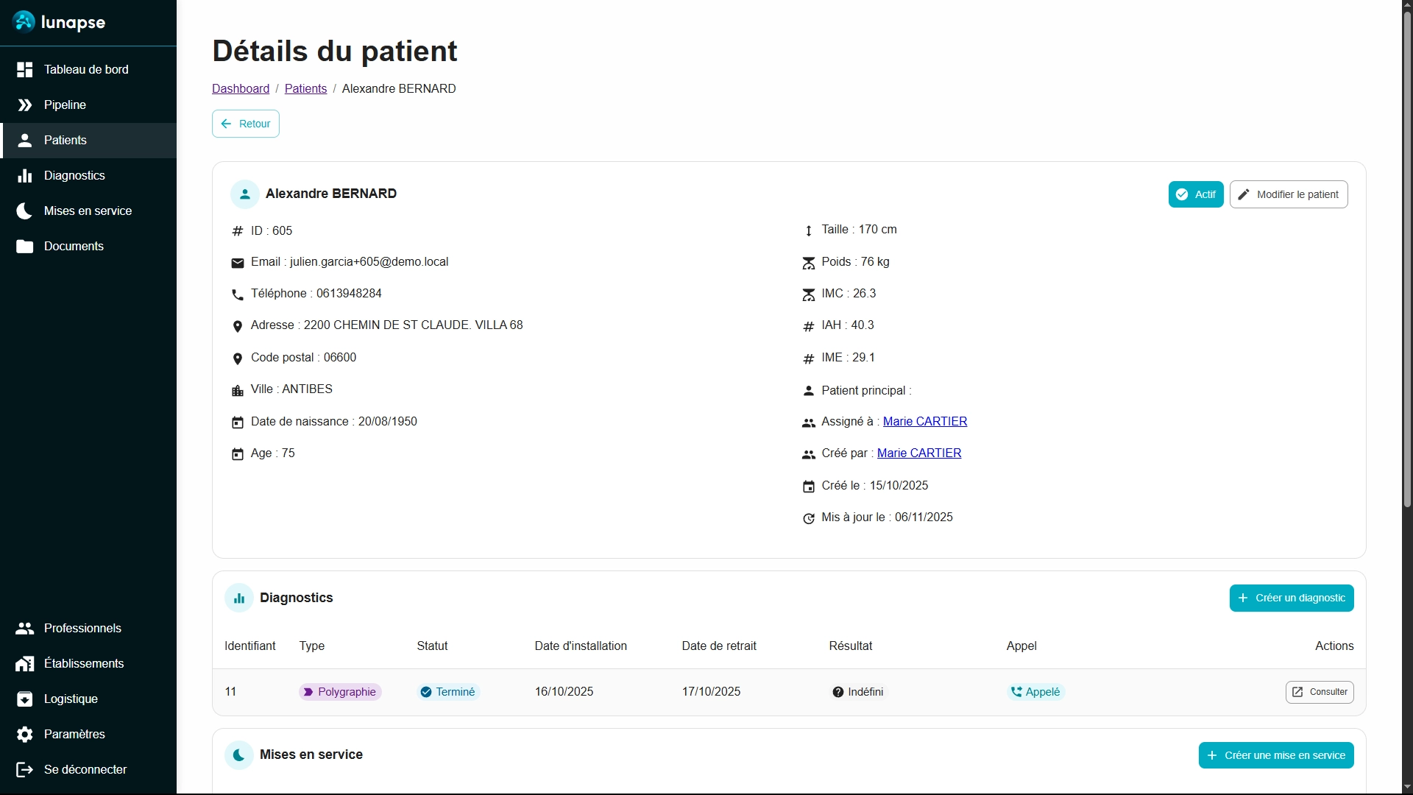This screenshot has height=795, width=1413.
Task: Click Créer un diagnostic button
Action: (x=1291, y=598)
